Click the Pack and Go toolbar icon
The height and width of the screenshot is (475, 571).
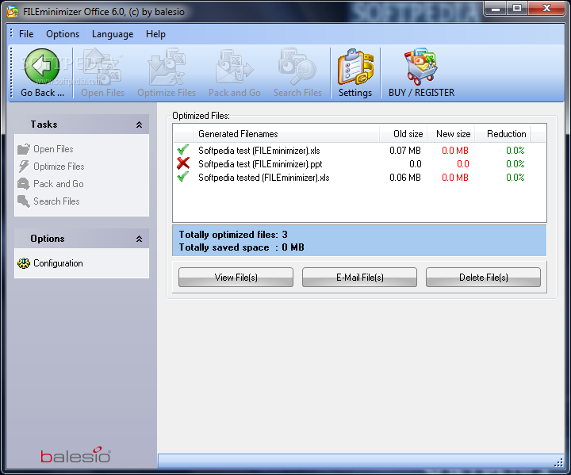[234, 67]
